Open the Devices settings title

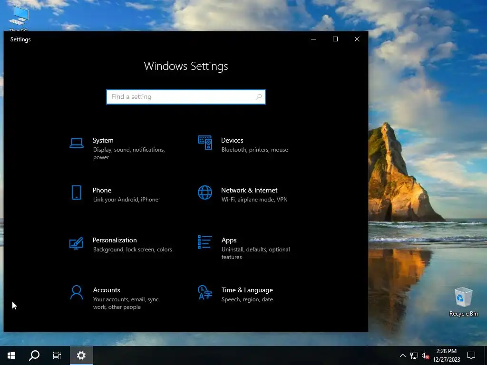click(232, 140)
